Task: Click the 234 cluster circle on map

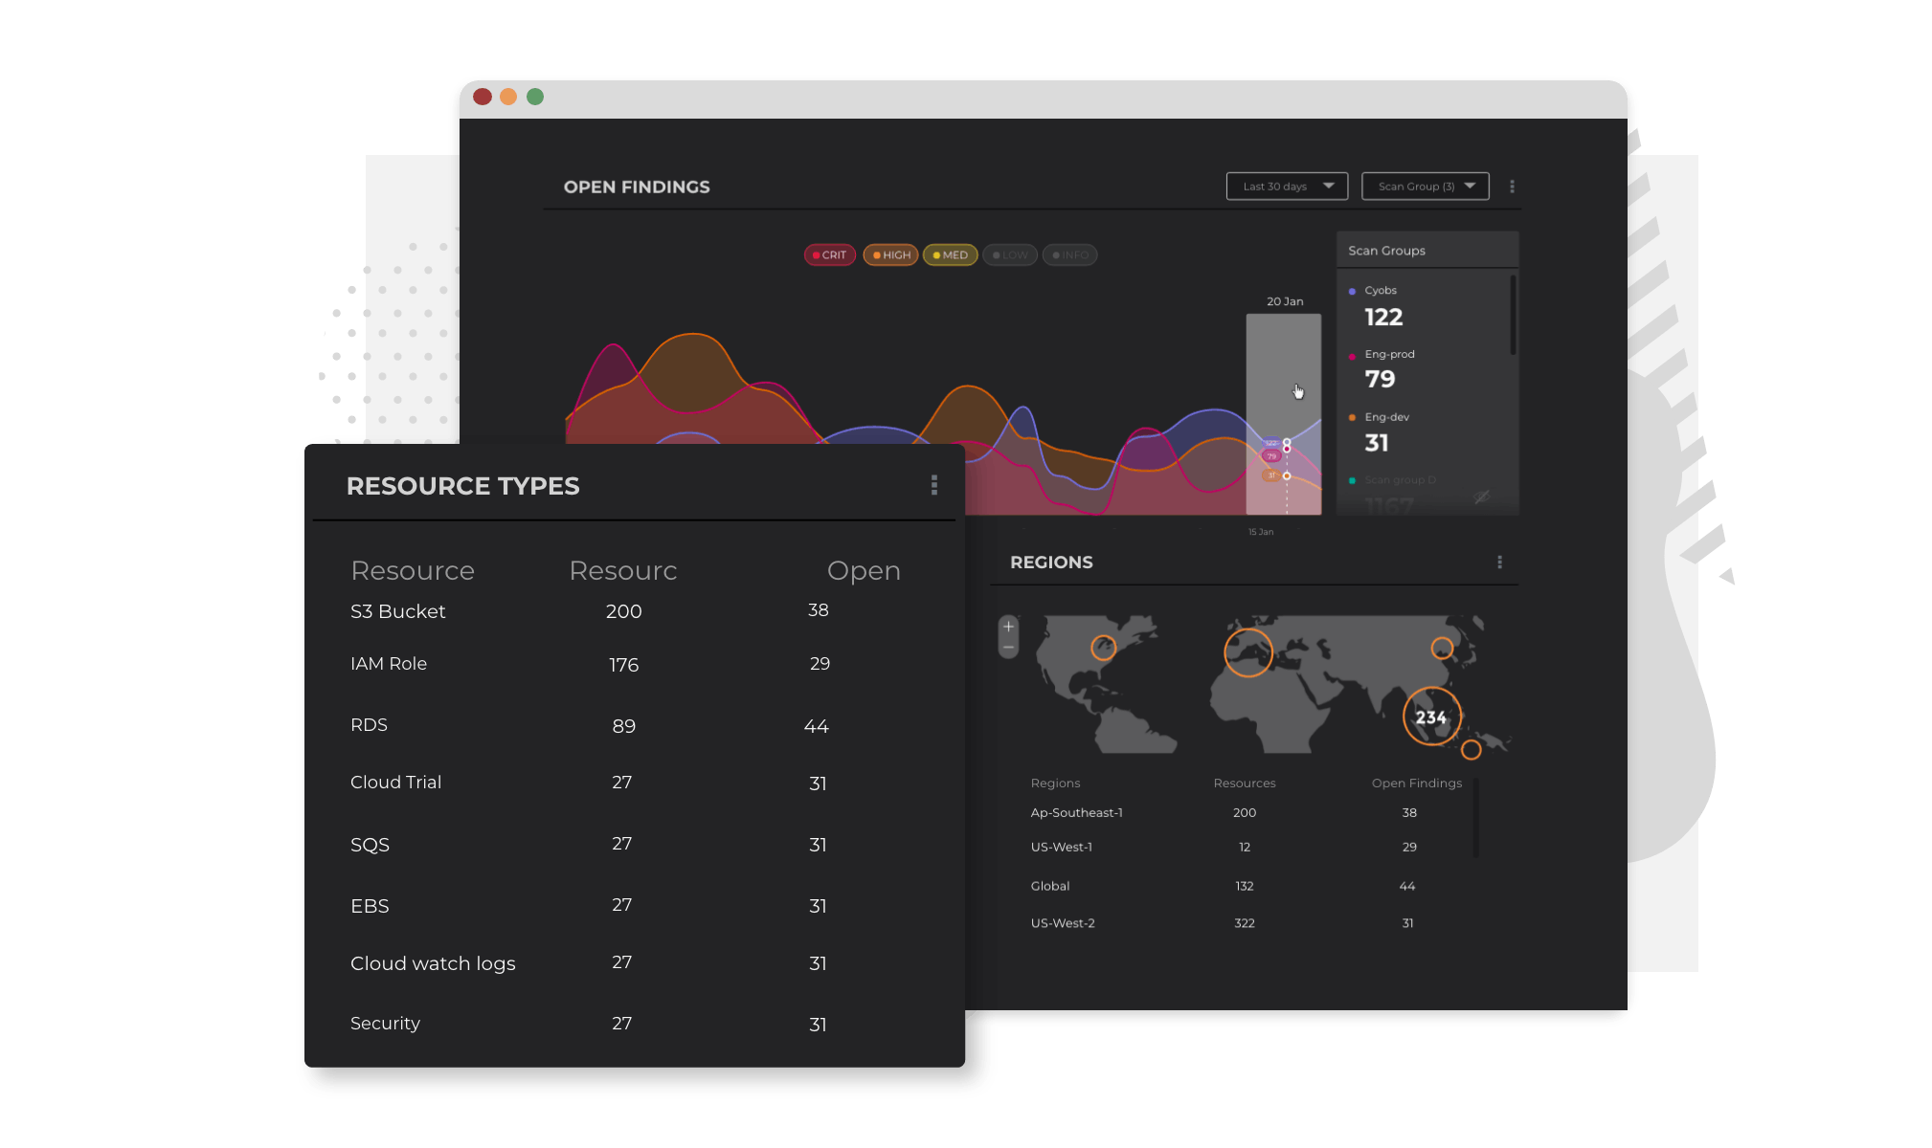Action: coord(1431,717)
